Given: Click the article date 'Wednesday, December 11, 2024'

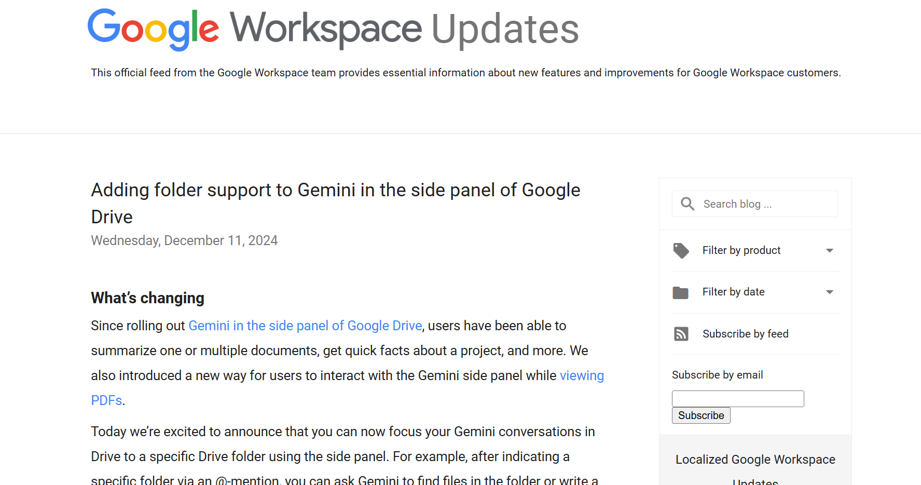Looking at the screenshot, I should 184,240.
